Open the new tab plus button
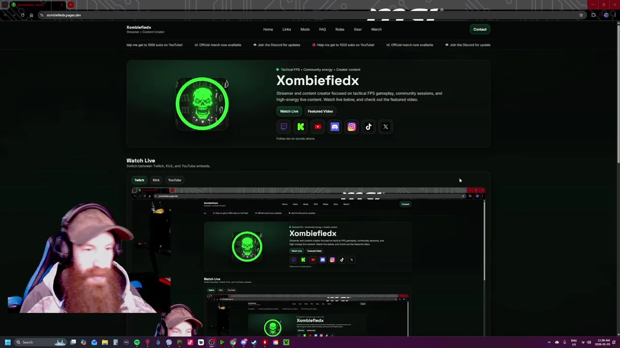The width and height of the screenshot is (620, 348). 71,5
